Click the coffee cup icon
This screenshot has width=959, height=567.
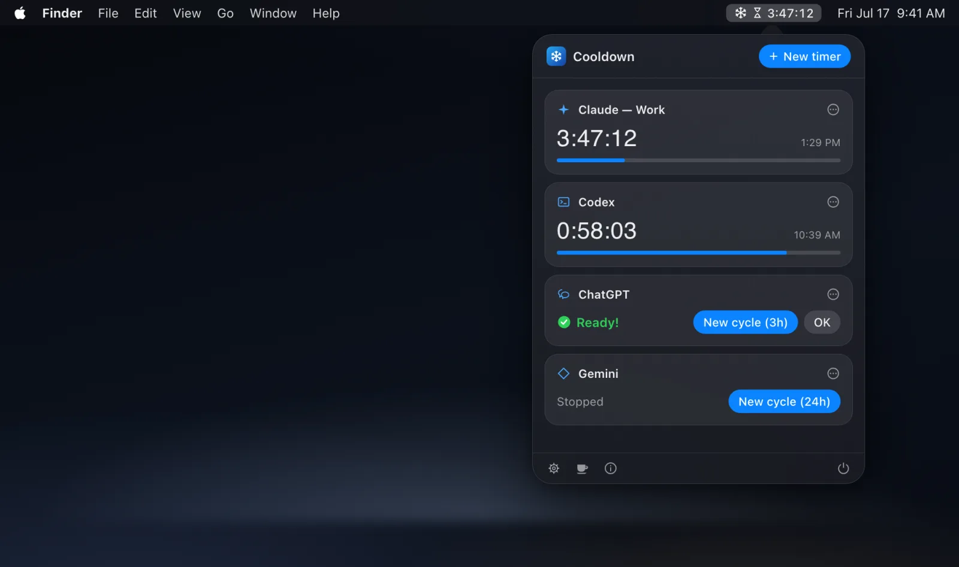(x=582, y=468)
